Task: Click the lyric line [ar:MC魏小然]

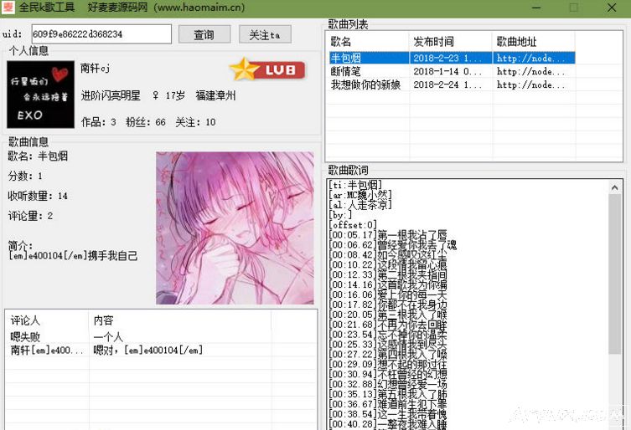Action: (x=360, y=195)
